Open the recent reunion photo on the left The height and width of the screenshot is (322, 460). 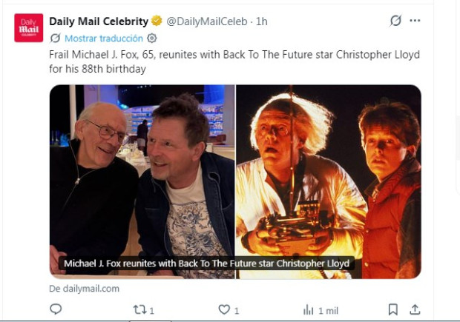click(142, 181)
